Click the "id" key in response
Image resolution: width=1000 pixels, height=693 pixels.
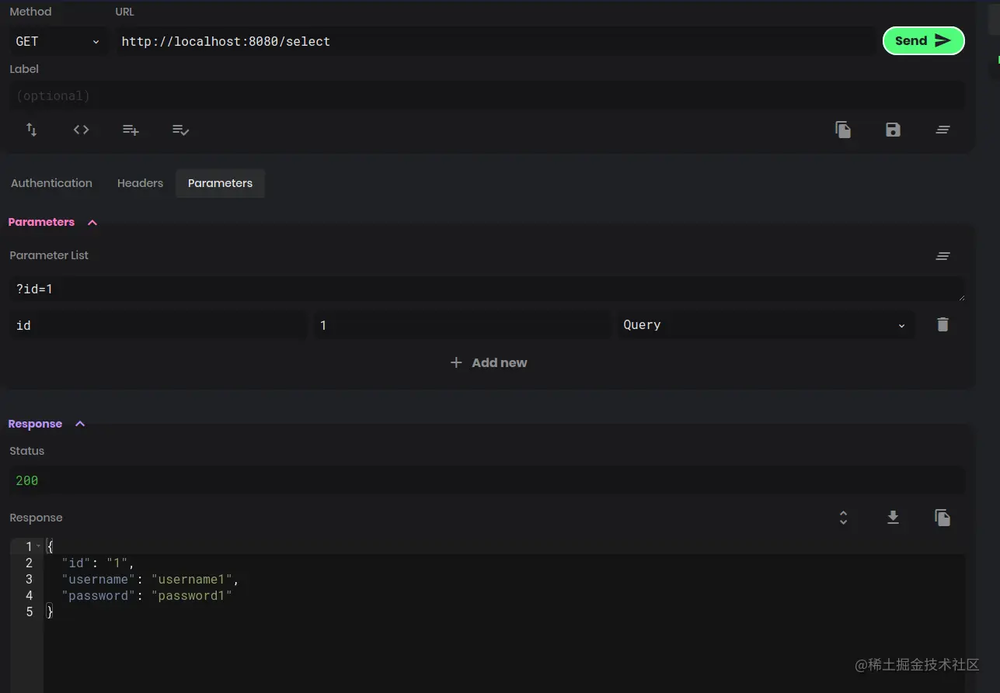(x=77, y=563)
